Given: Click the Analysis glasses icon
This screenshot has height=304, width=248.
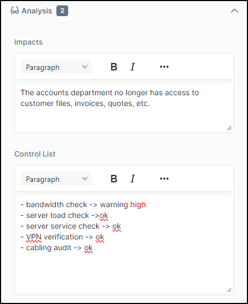Looking at the screenshot, I should click(x=14, y=10).
